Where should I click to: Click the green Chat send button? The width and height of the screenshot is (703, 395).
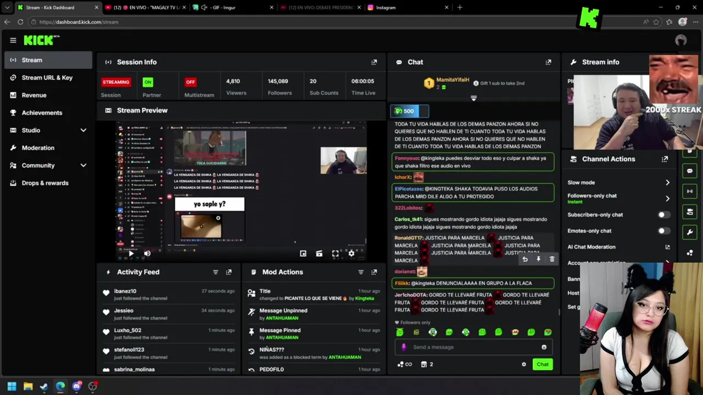click(x=542, y=364)
